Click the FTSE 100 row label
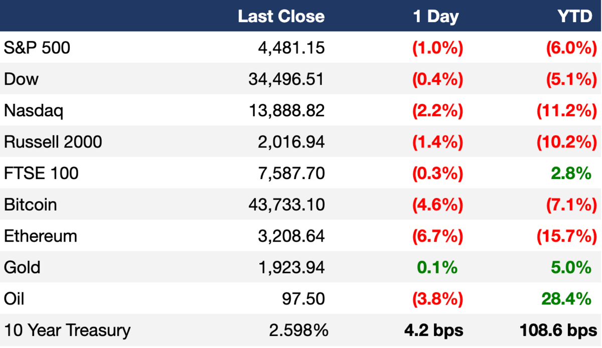Image resolution: width=602 pixels, height=348 pixels. (x=42, y=173)
